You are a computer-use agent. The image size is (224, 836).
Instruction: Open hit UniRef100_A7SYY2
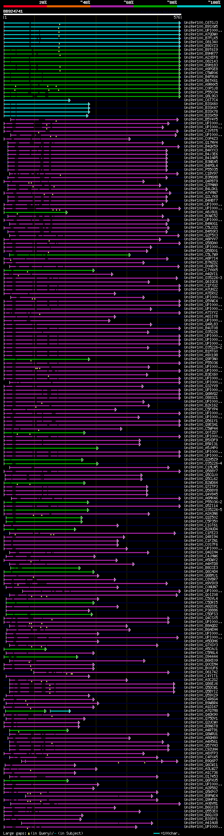[x=201, y=313]
